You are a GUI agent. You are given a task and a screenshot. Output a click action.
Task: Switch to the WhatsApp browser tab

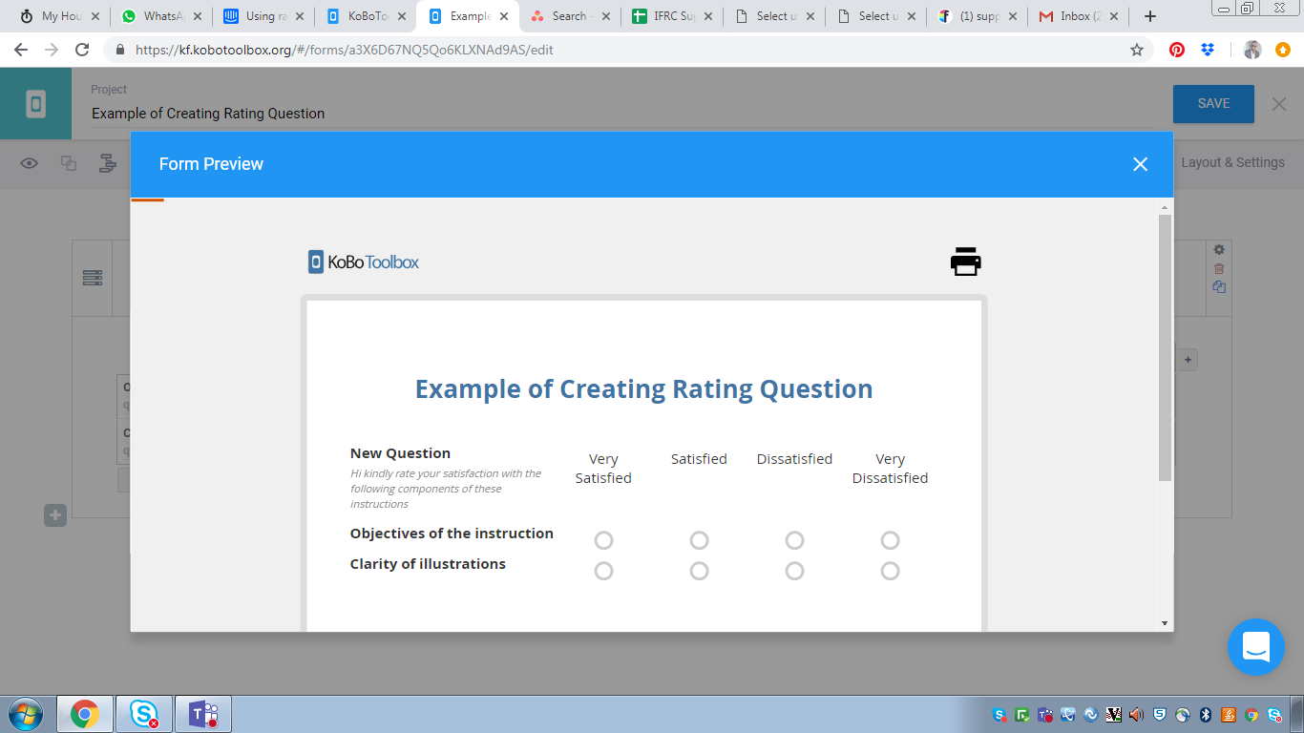[x=158, y=16]
